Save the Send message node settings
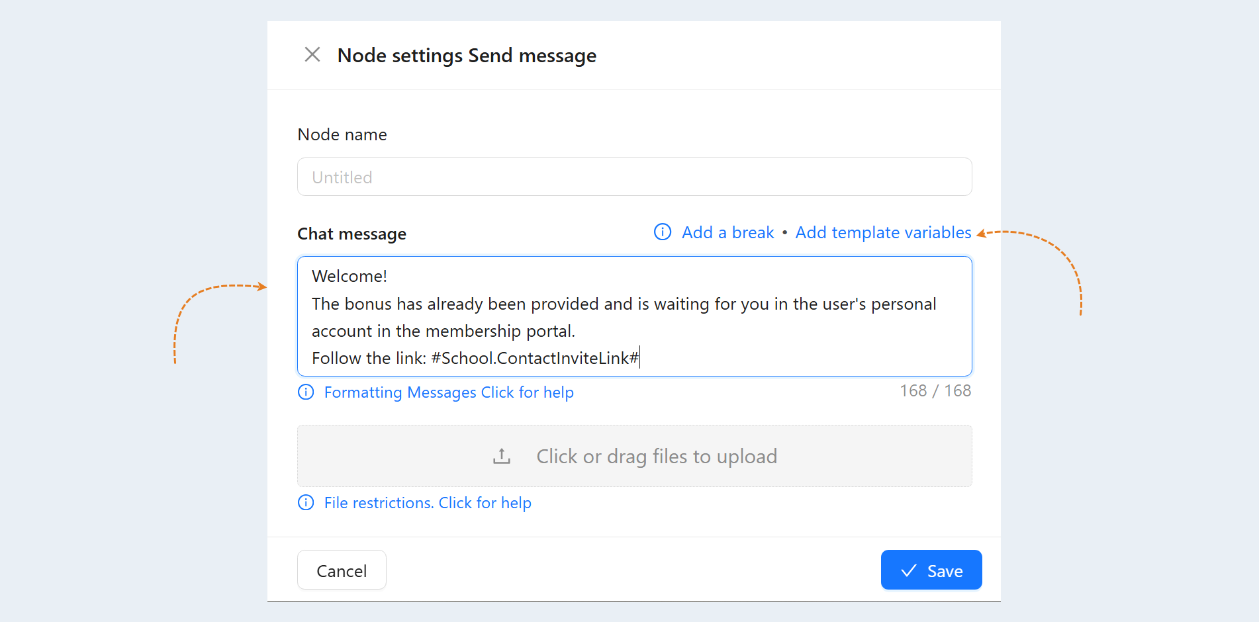This screenshot has width=1259, height=622. (x=931, y=570)
